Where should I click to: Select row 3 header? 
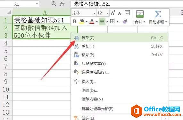6,36
